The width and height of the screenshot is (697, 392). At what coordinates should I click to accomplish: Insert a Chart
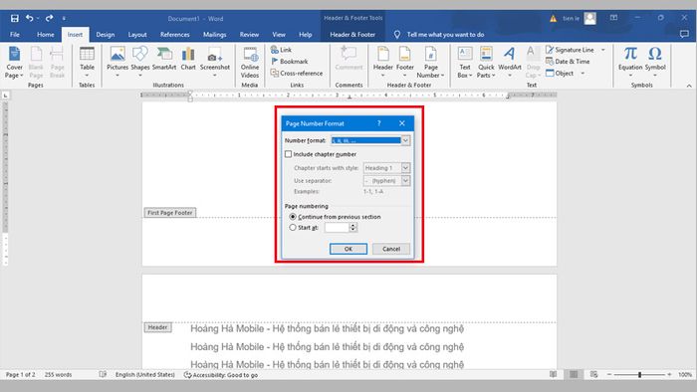[188, 59]
